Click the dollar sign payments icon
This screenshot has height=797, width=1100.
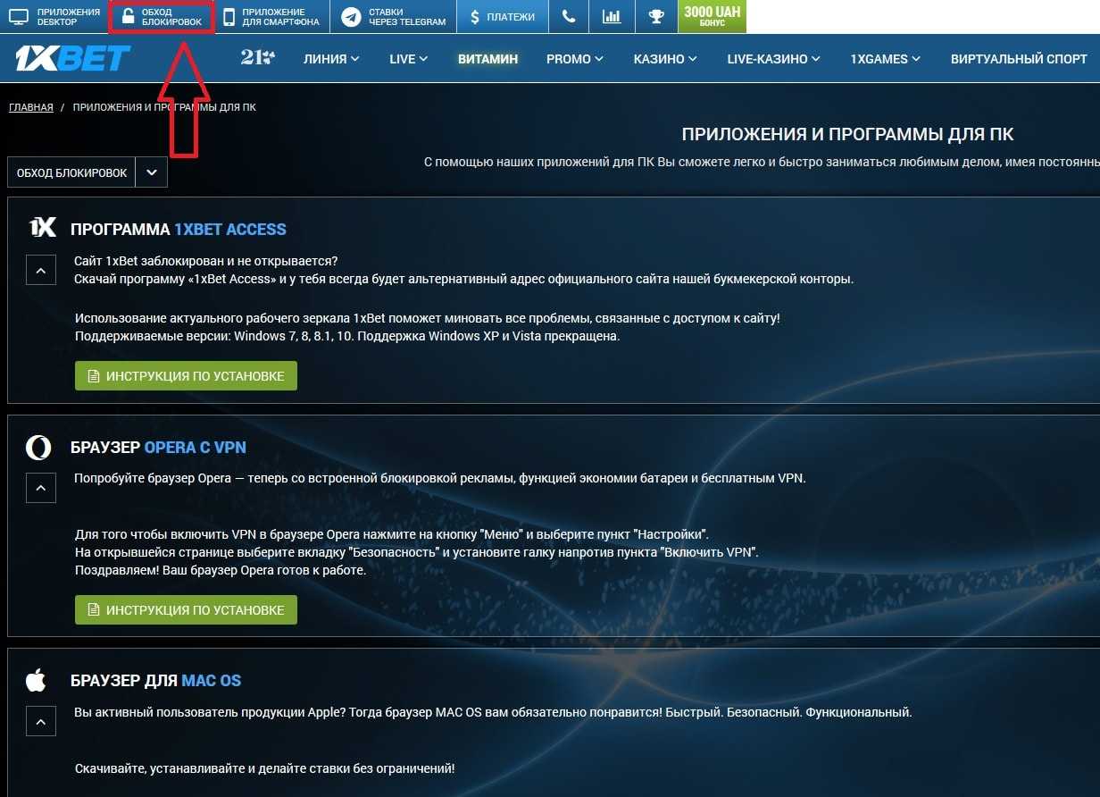[x=475, y=17]
